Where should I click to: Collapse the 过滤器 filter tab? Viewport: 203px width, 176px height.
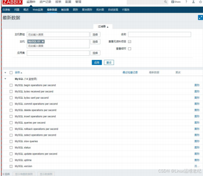[103, 27]
